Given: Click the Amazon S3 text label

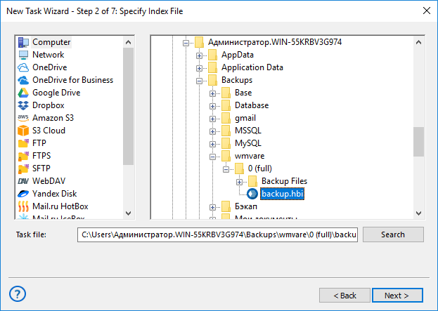Looking at the screenshot, I should pyautogui.click(x=53, y=118).
